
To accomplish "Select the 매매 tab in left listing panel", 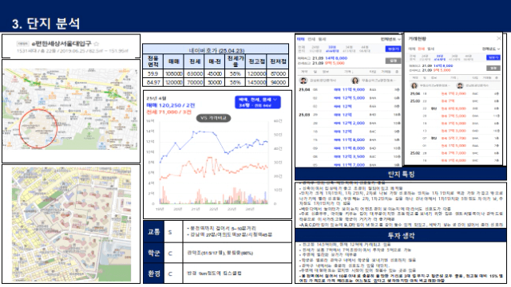I will click(300, 39).
